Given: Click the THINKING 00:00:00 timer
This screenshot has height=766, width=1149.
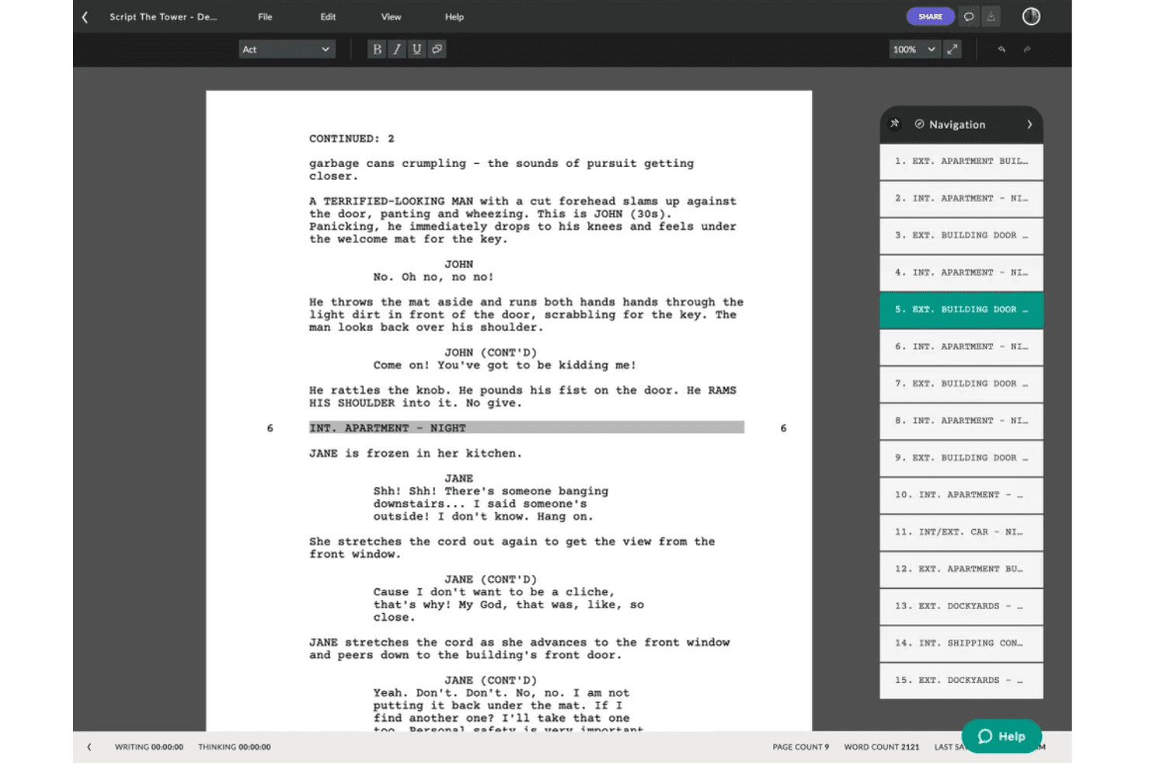Looking at the screenshot, I should [234, 747].
